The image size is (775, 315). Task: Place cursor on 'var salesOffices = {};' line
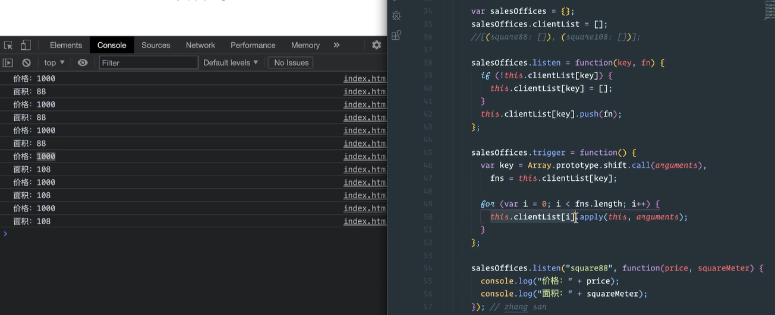pyautogui.click(x=522, y=11)
